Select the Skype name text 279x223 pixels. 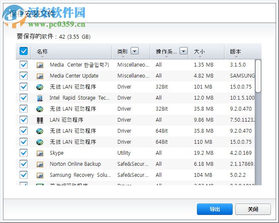[x=57, y=153]
